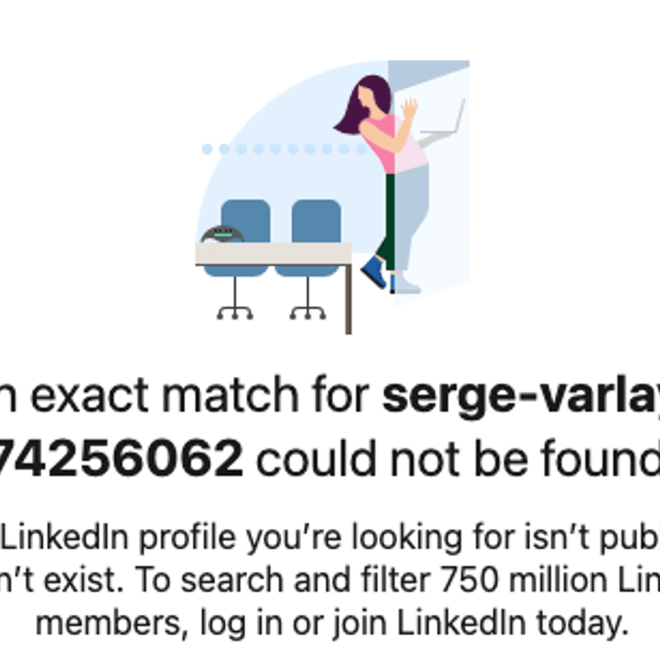Click the 'exact match for' heading text
Image resolution: width=660 pixels, height=660 pixels.
coord(199,395)
